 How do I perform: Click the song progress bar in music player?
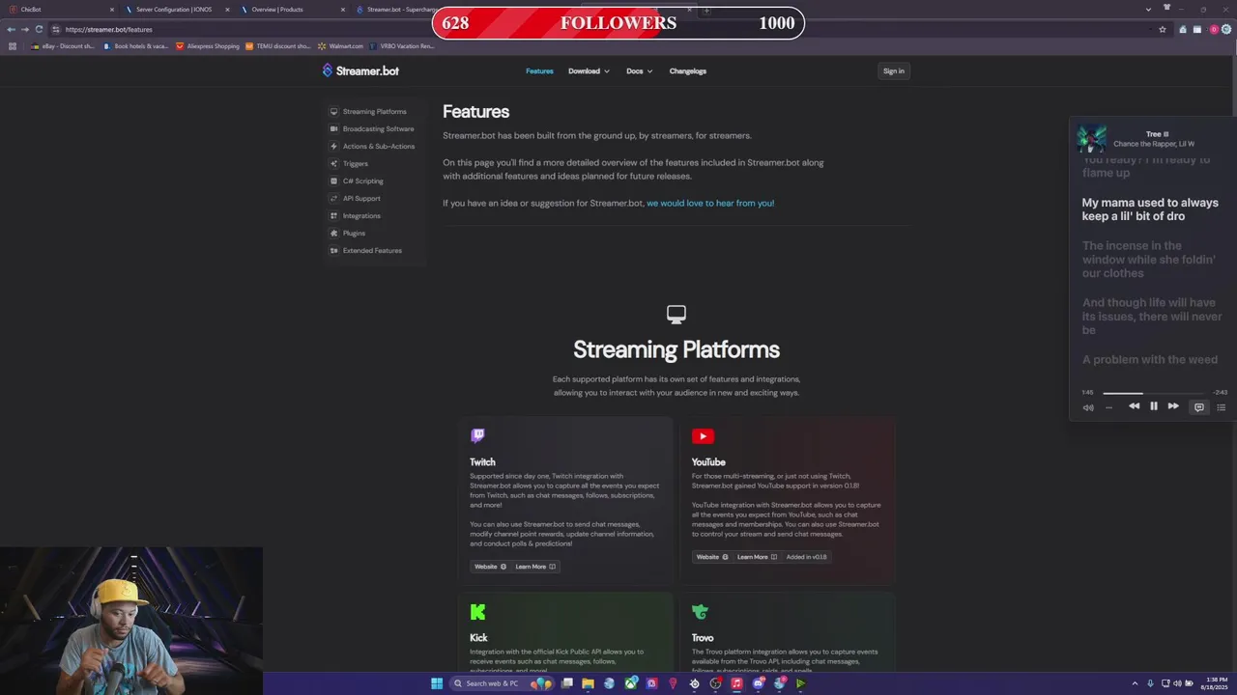pyautogui.click(x=1155, y=393)
